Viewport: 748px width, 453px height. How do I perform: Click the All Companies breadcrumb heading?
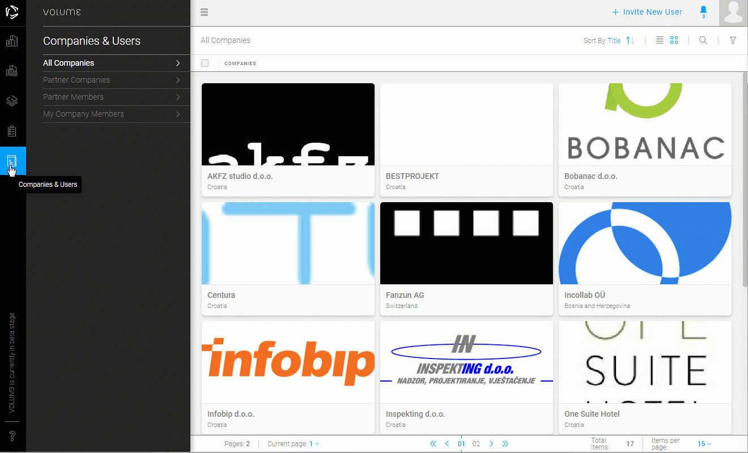point(226,41)
